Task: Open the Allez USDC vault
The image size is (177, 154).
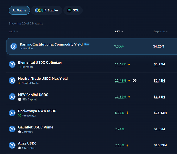Action: (x=92, y=145)
